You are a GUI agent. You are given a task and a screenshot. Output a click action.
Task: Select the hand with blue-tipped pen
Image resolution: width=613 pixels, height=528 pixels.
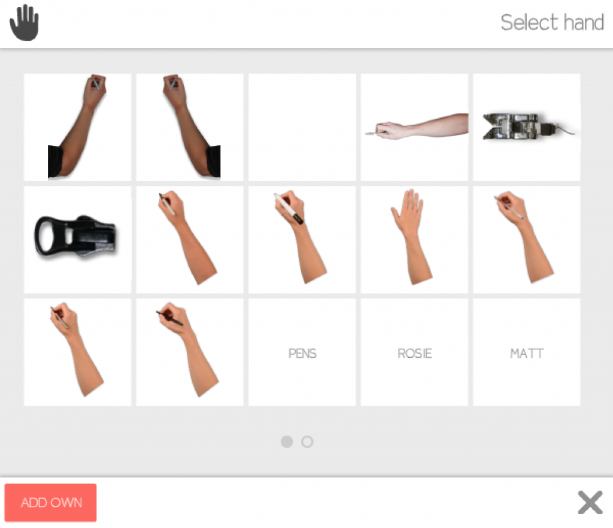pyautogui.click(x=527, y=240)
